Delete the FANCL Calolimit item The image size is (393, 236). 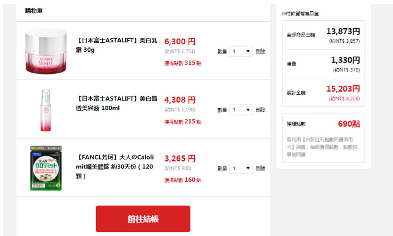[x=261, y=168]
